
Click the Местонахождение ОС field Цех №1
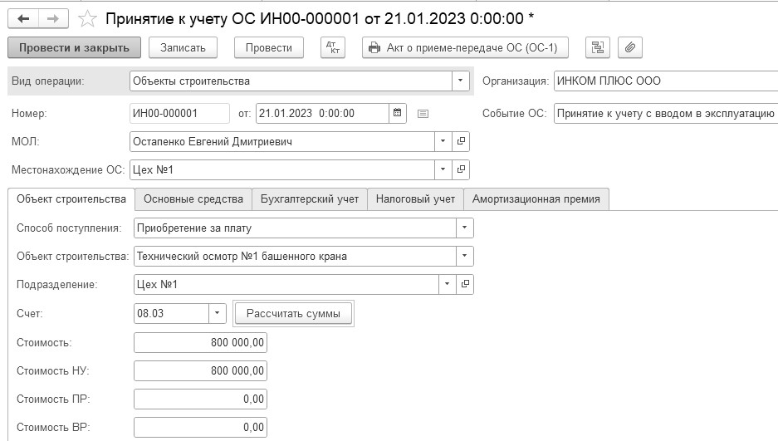[281, 169]
